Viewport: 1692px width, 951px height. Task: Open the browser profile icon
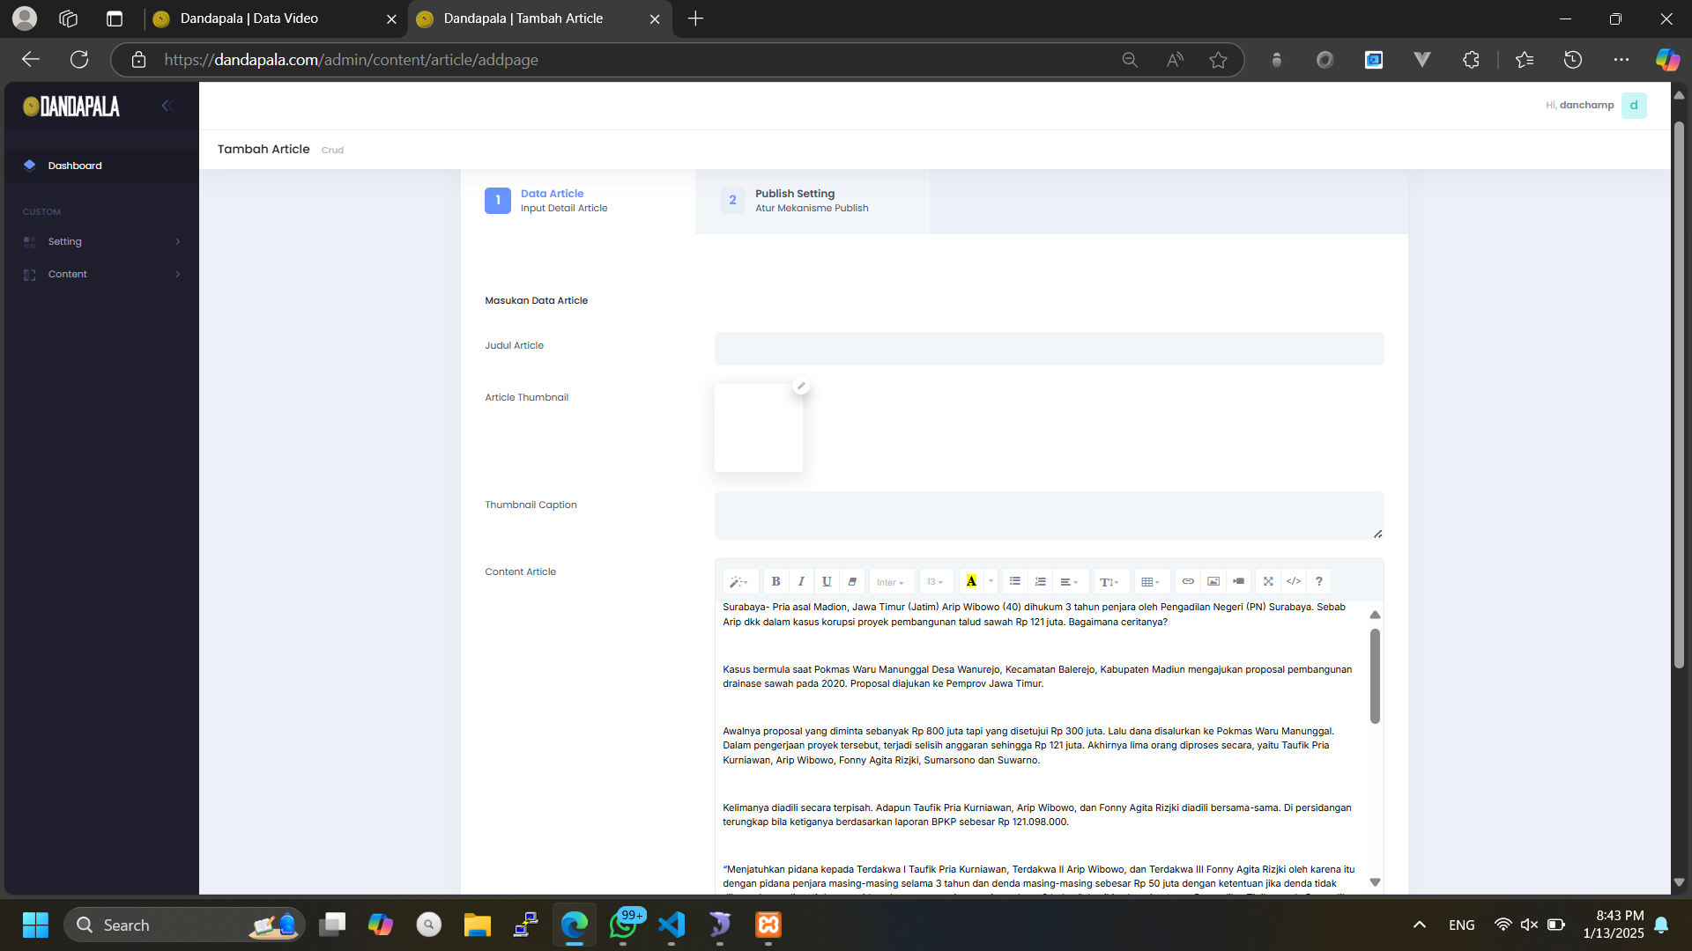(25, 18)
